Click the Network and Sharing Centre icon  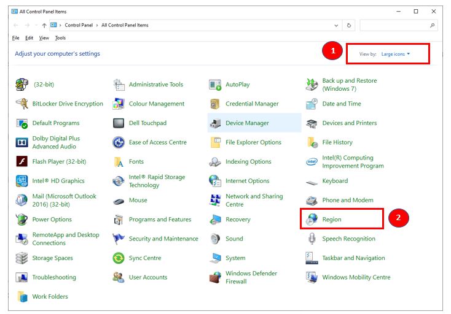point(215,201)
